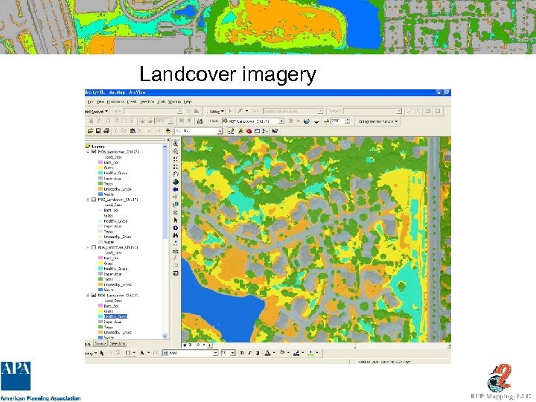This screenshot has width=536, height=402.
Task: Check the third Landcover layer checkbox
Action: coord(94,247)
